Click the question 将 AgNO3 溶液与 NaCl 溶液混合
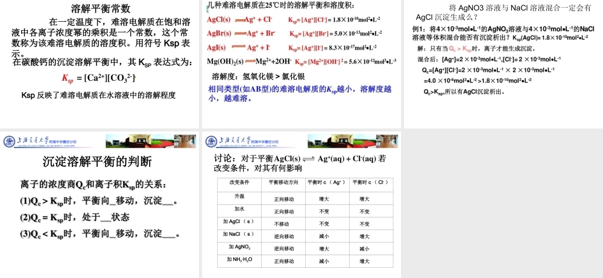This screenshot has height=278, width=603. 504,12
